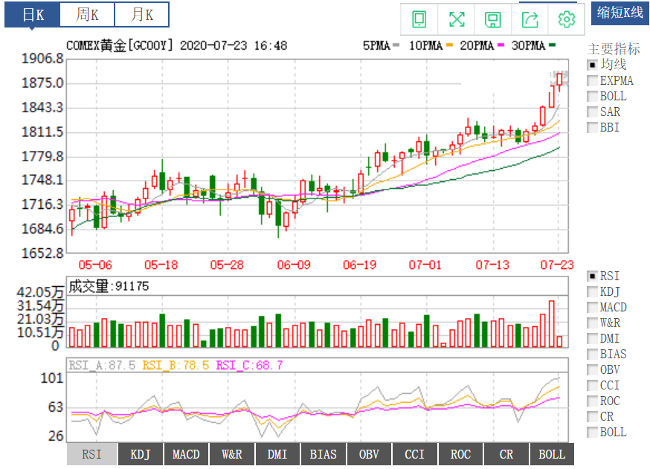Click the MACD tab in bottom bar
This screenshot has height=469, width=650.
pyautogui.click(x=186, y=454)
